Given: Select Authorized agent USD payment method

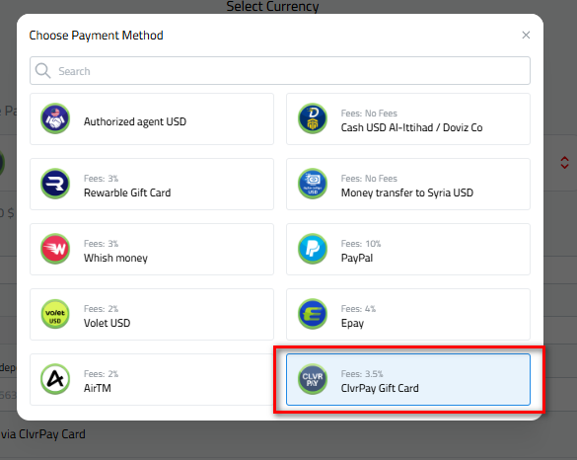Looking at the screenshot, I should click(x=152, y=119).
